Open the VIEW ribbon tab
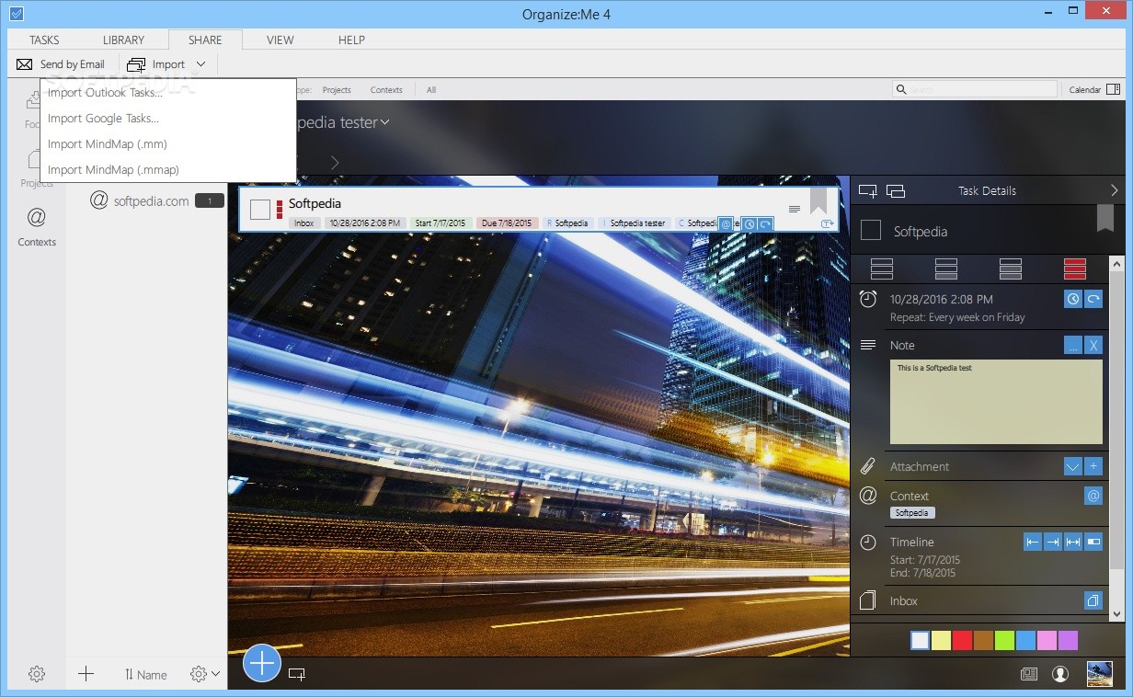Viewport: 1133px width, 697px height. click(x=280, y=40)
